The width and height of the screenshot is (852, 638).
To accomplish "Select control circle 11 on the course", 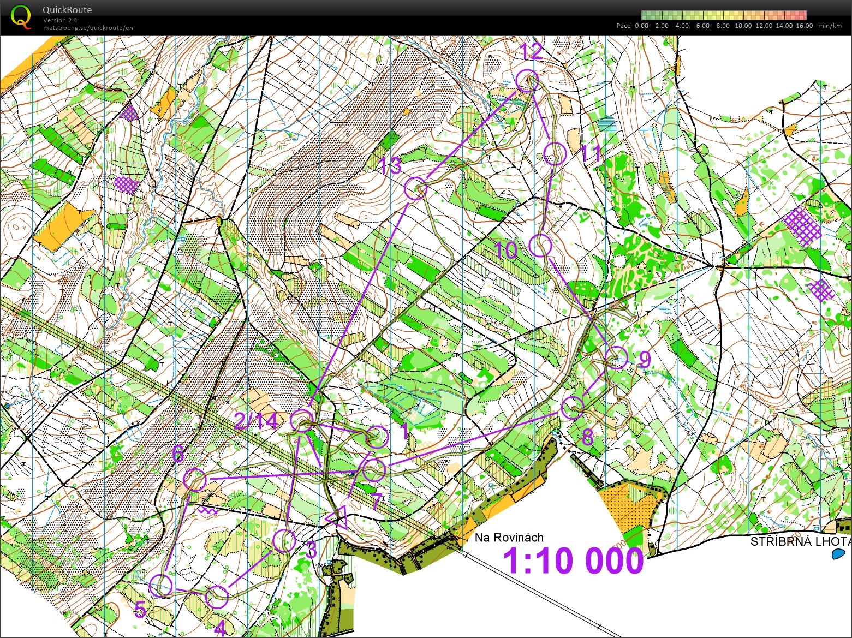I will pyautogui.click(x=555, y=153).
